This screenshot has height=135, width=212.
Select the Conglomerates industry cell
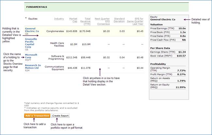(55, 31)
